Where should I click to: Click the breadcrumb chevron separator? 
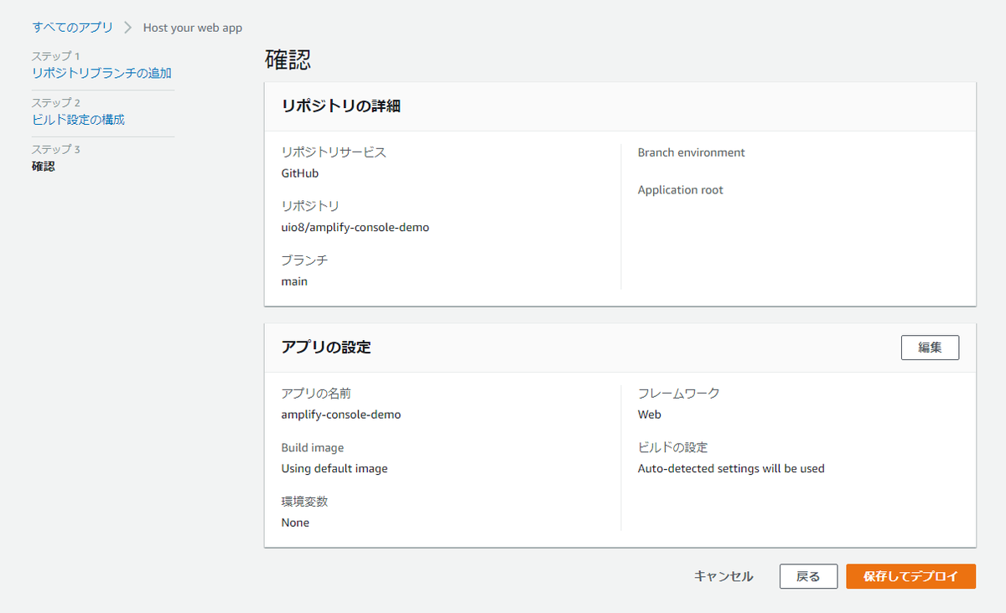[x=128, y=28]
